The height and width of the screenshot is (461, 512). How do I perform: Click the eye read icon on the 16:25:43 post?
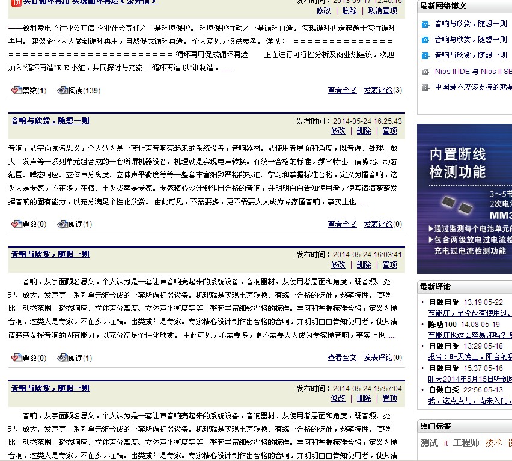[62, 224]
